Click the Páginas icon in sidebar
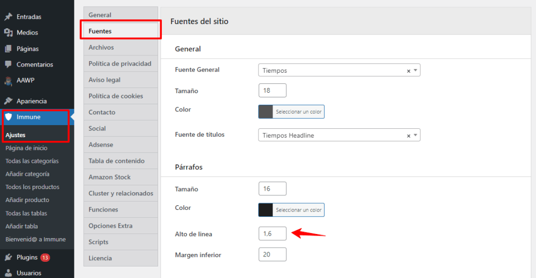Image resolution: width=536 pixels, height=278 pixels. click(8, 49)
